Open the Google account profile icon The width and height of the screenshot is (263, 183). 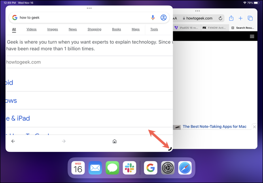[163, 17]
